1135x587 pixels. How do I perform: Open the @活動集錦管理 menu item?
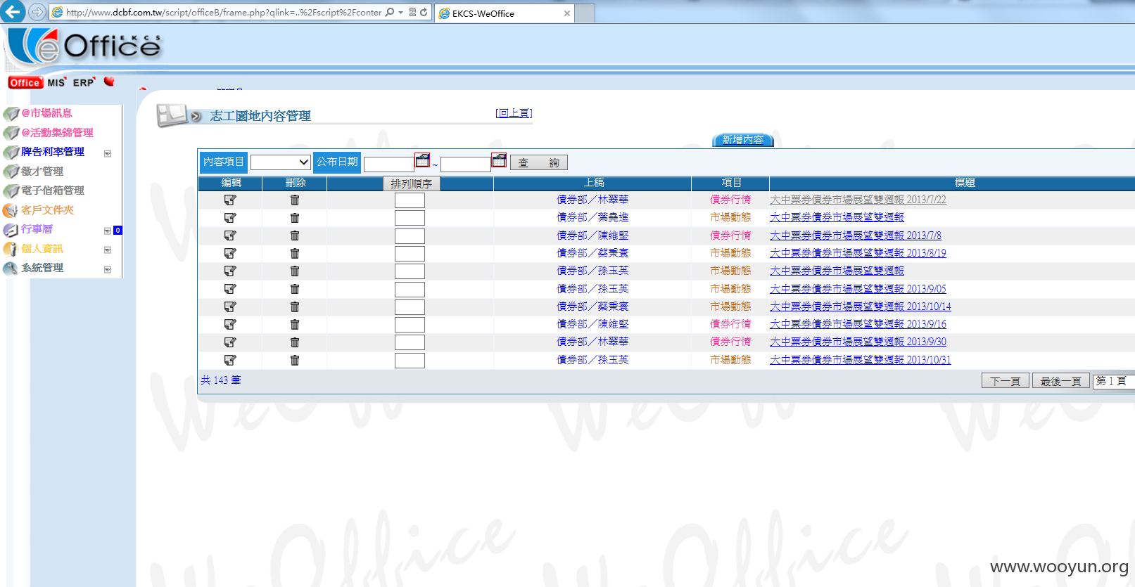pos(57,133)
